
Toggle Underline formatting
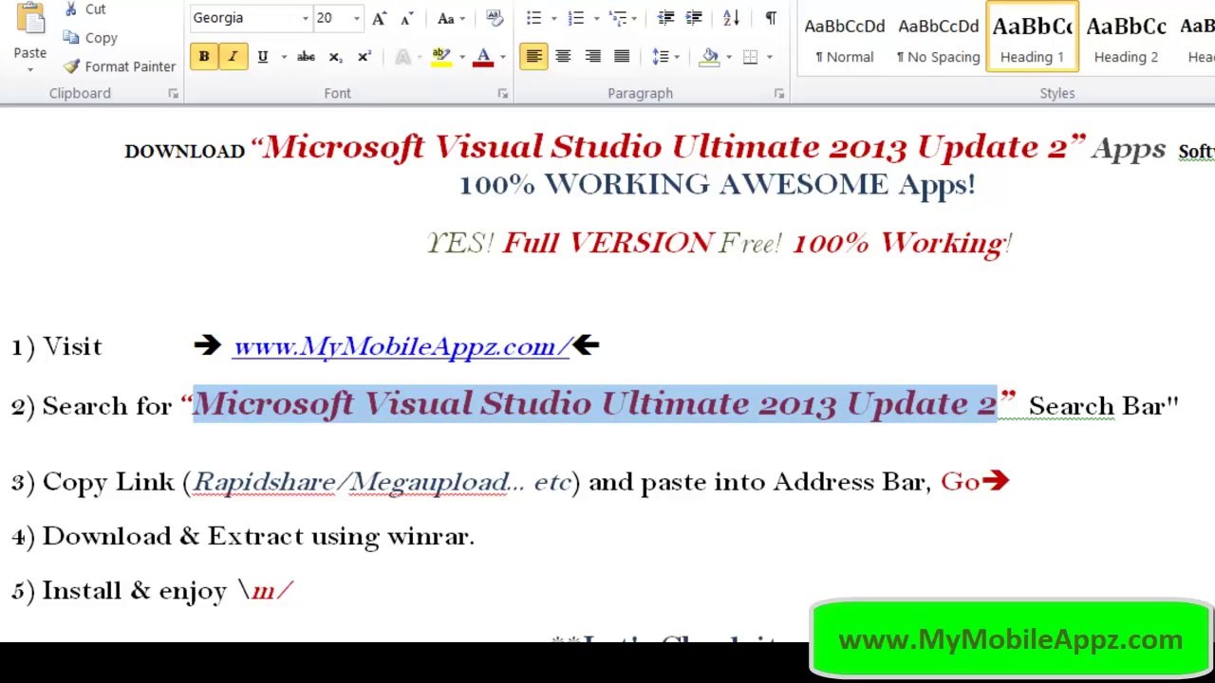[262, 57]
